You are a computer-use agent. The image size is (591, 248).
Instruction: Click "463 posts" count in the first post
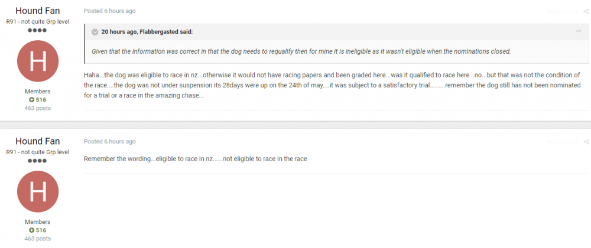(38, 108)
